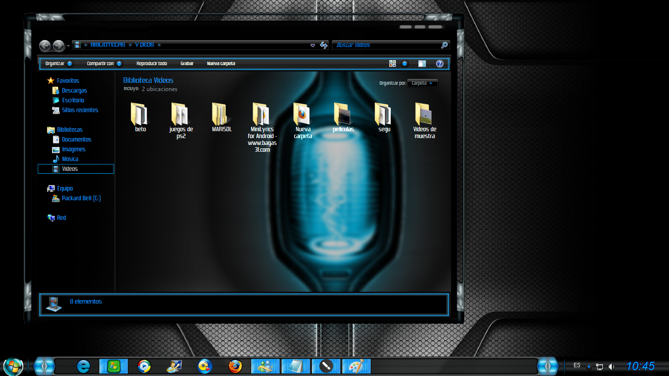Click the green Windows logo taskbar button
This screenshot has width=669, height=376.
pos(114,366)
